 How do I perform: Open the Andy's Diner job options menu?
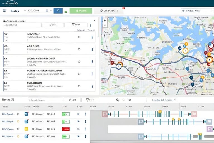pyautogui.click(x=92, y=37)
